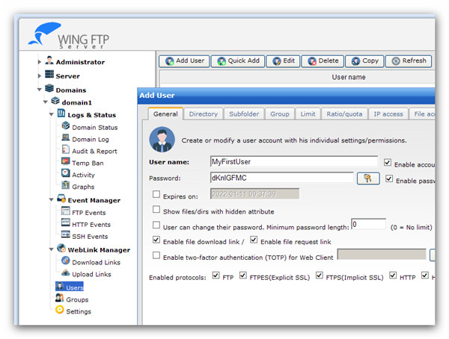The height and width of the screenshot is (339, 449).
Task: Select Temp Ban in Logs & Status
Action: (x=88, y=163)
